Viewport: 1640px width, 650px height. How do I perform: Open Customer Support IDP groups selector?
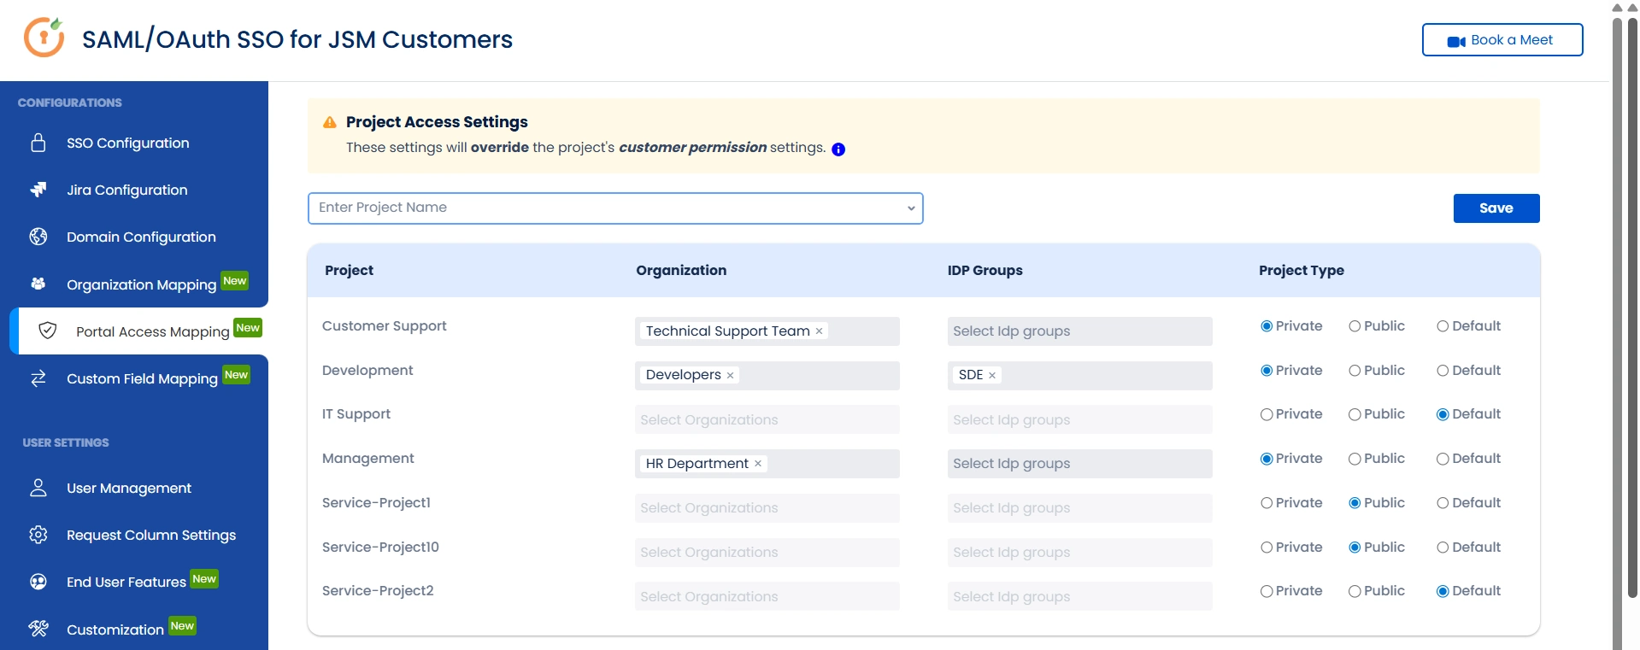coord(1079,331)
